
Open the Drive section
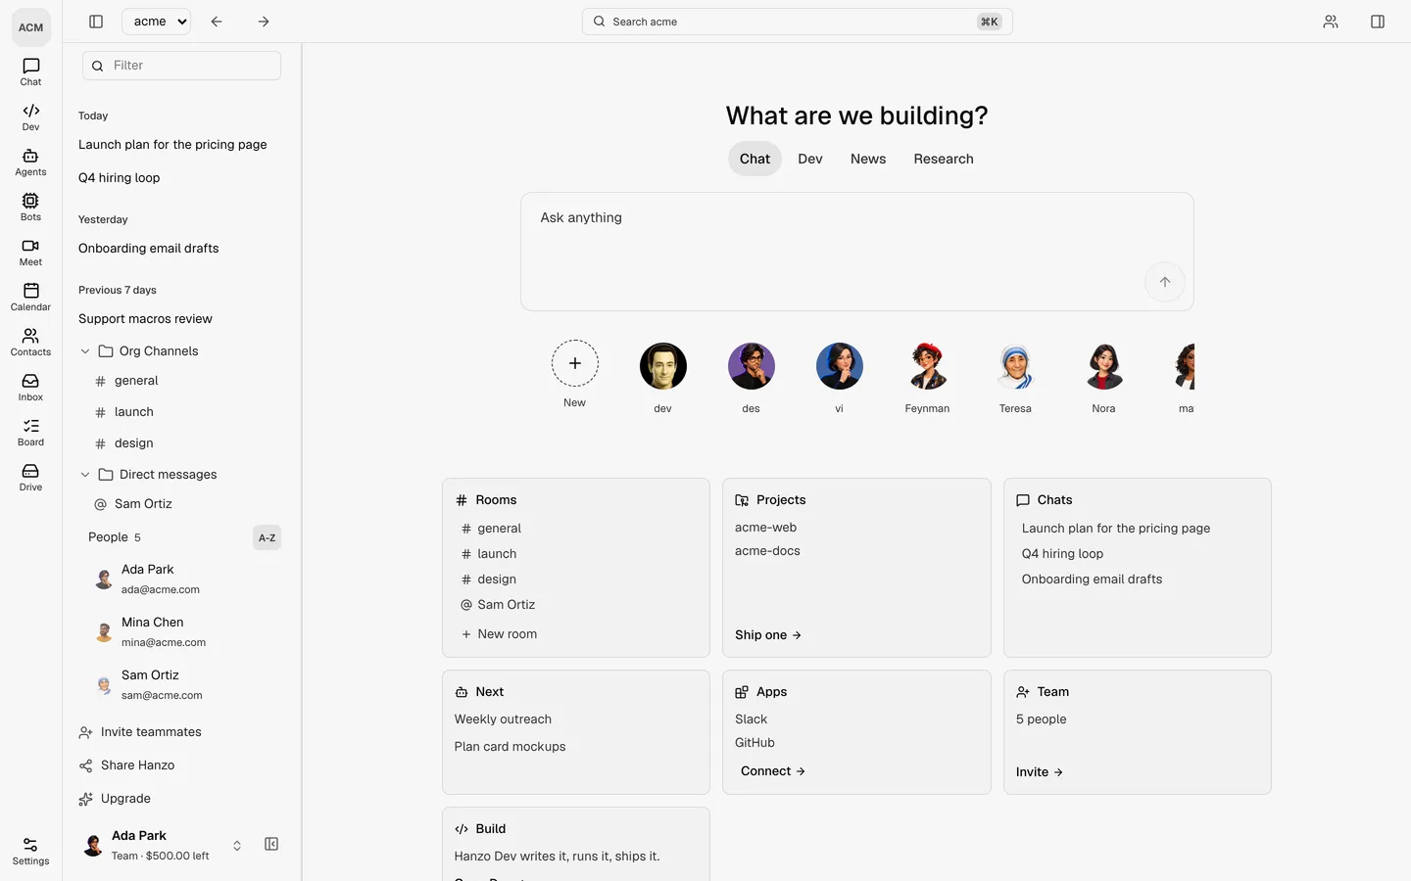(x=30, y=478)
